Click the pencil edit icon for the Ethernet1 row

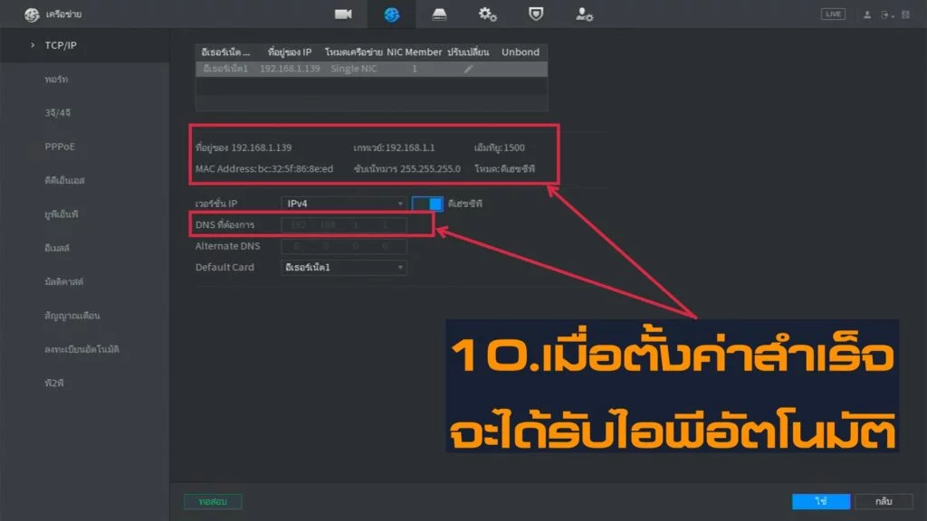click(x=468, y=70)
